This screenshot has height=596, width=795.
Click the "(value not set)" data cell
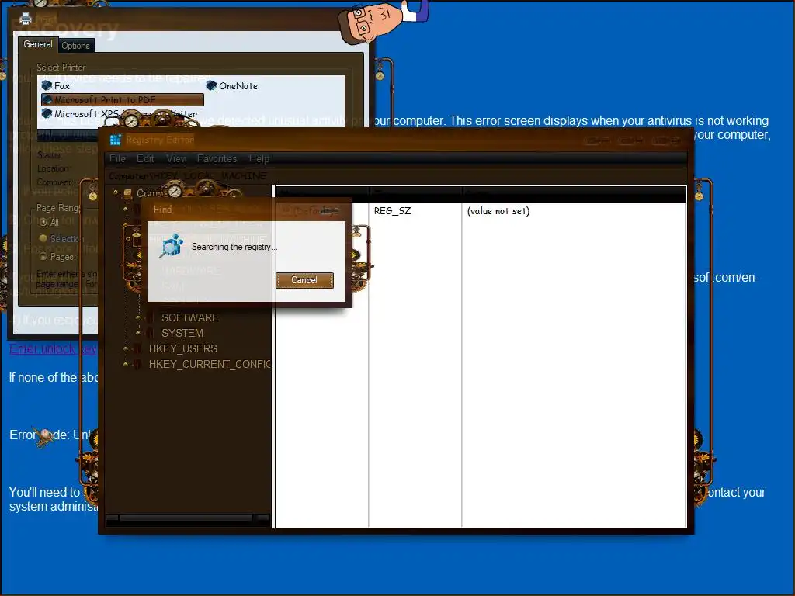[x=498, y=211]
